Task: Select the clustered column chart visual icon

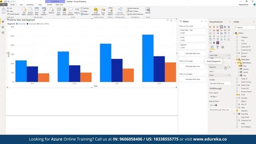Action: pos(221,27)
